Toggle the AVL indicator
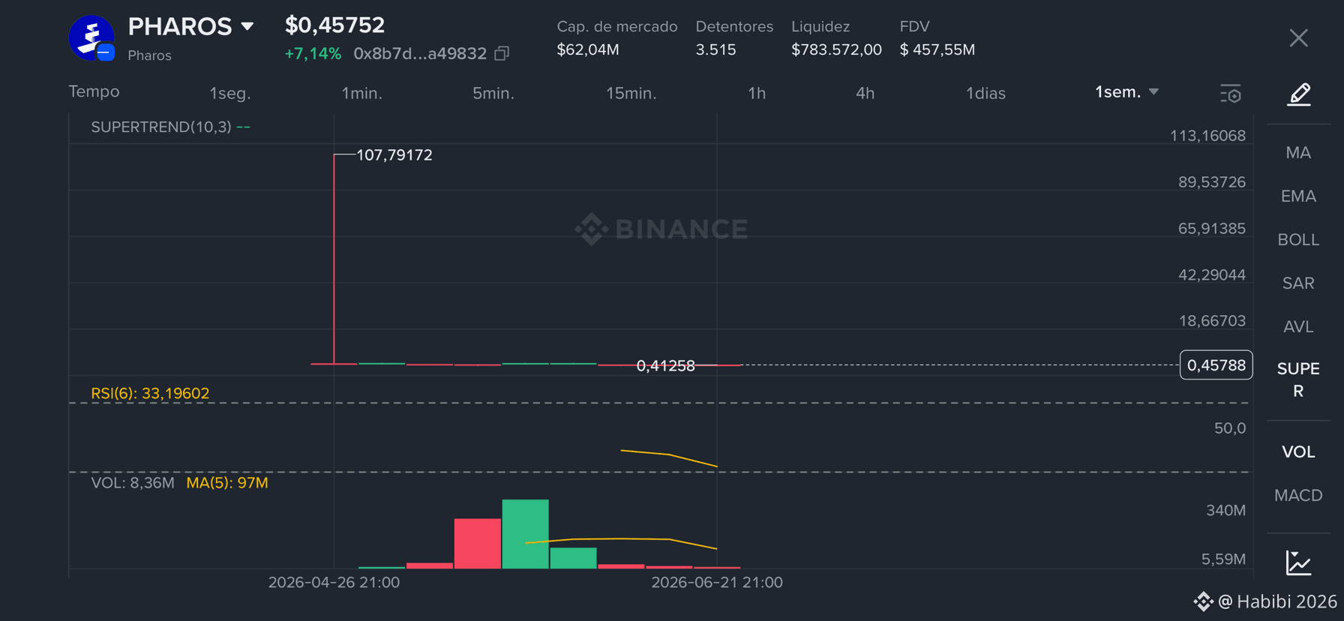The height and width of the screenshot is (621, 1344). tap(1298, 327)
